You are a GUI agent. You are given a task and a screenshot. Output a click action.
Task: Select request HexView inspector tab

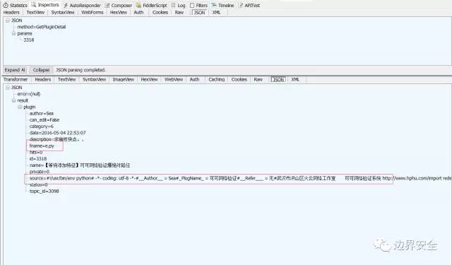coord(118,13)
